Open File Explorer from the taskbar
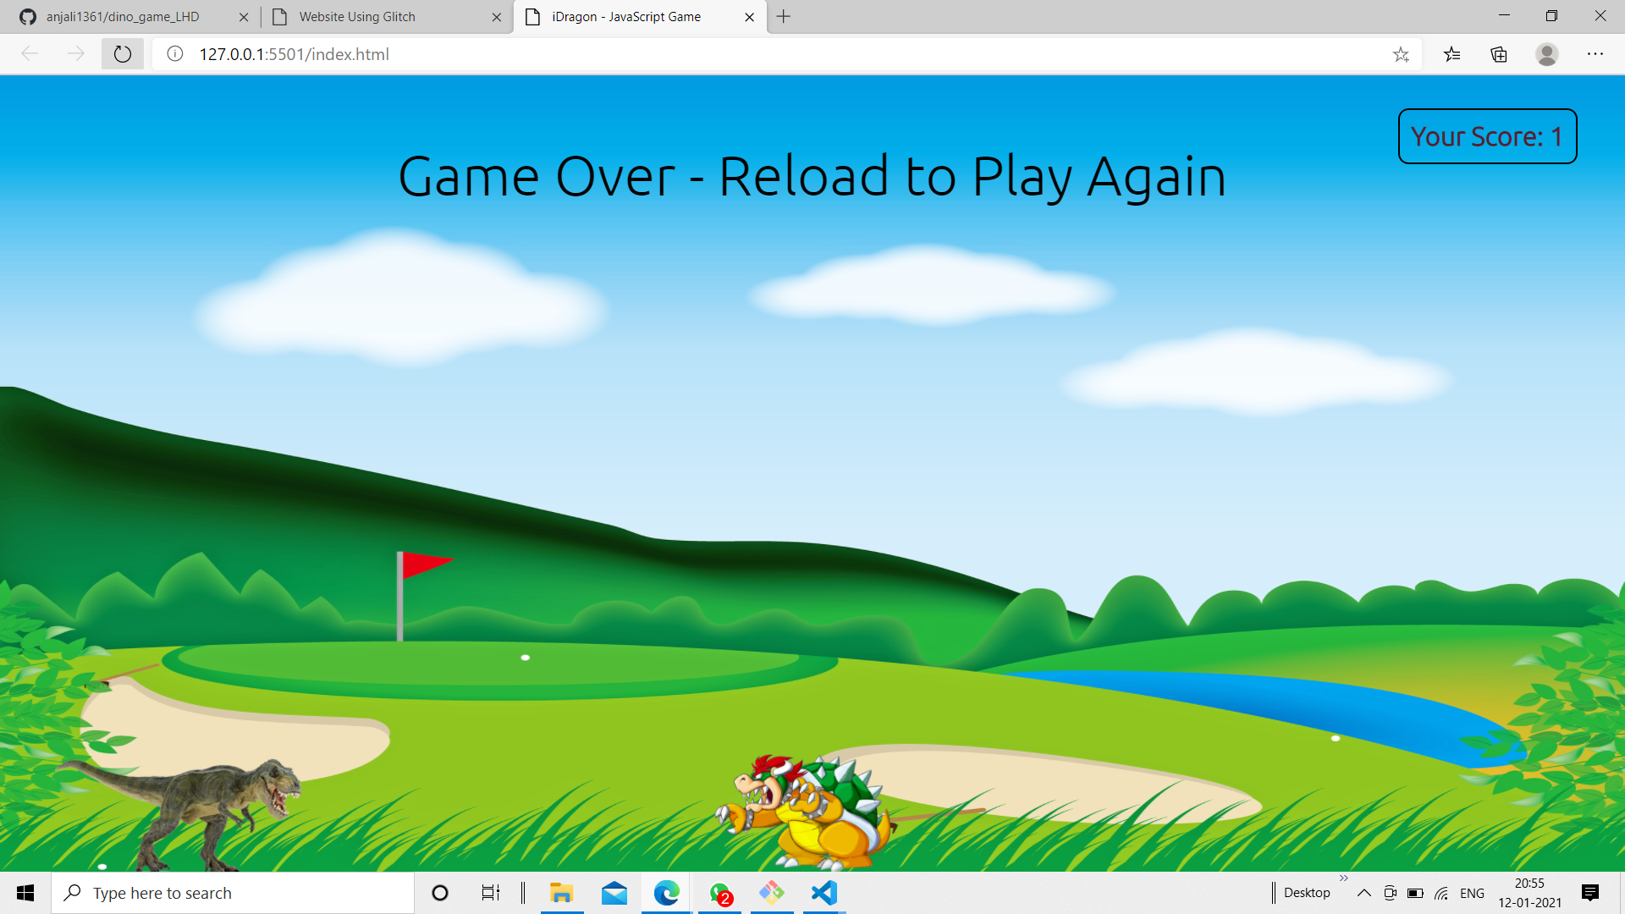This screenshot has width=1625, height=914. [561, 893]
